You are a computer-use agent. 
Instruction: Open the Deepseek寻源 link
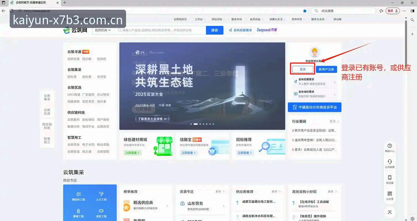[x=267, y=30]
